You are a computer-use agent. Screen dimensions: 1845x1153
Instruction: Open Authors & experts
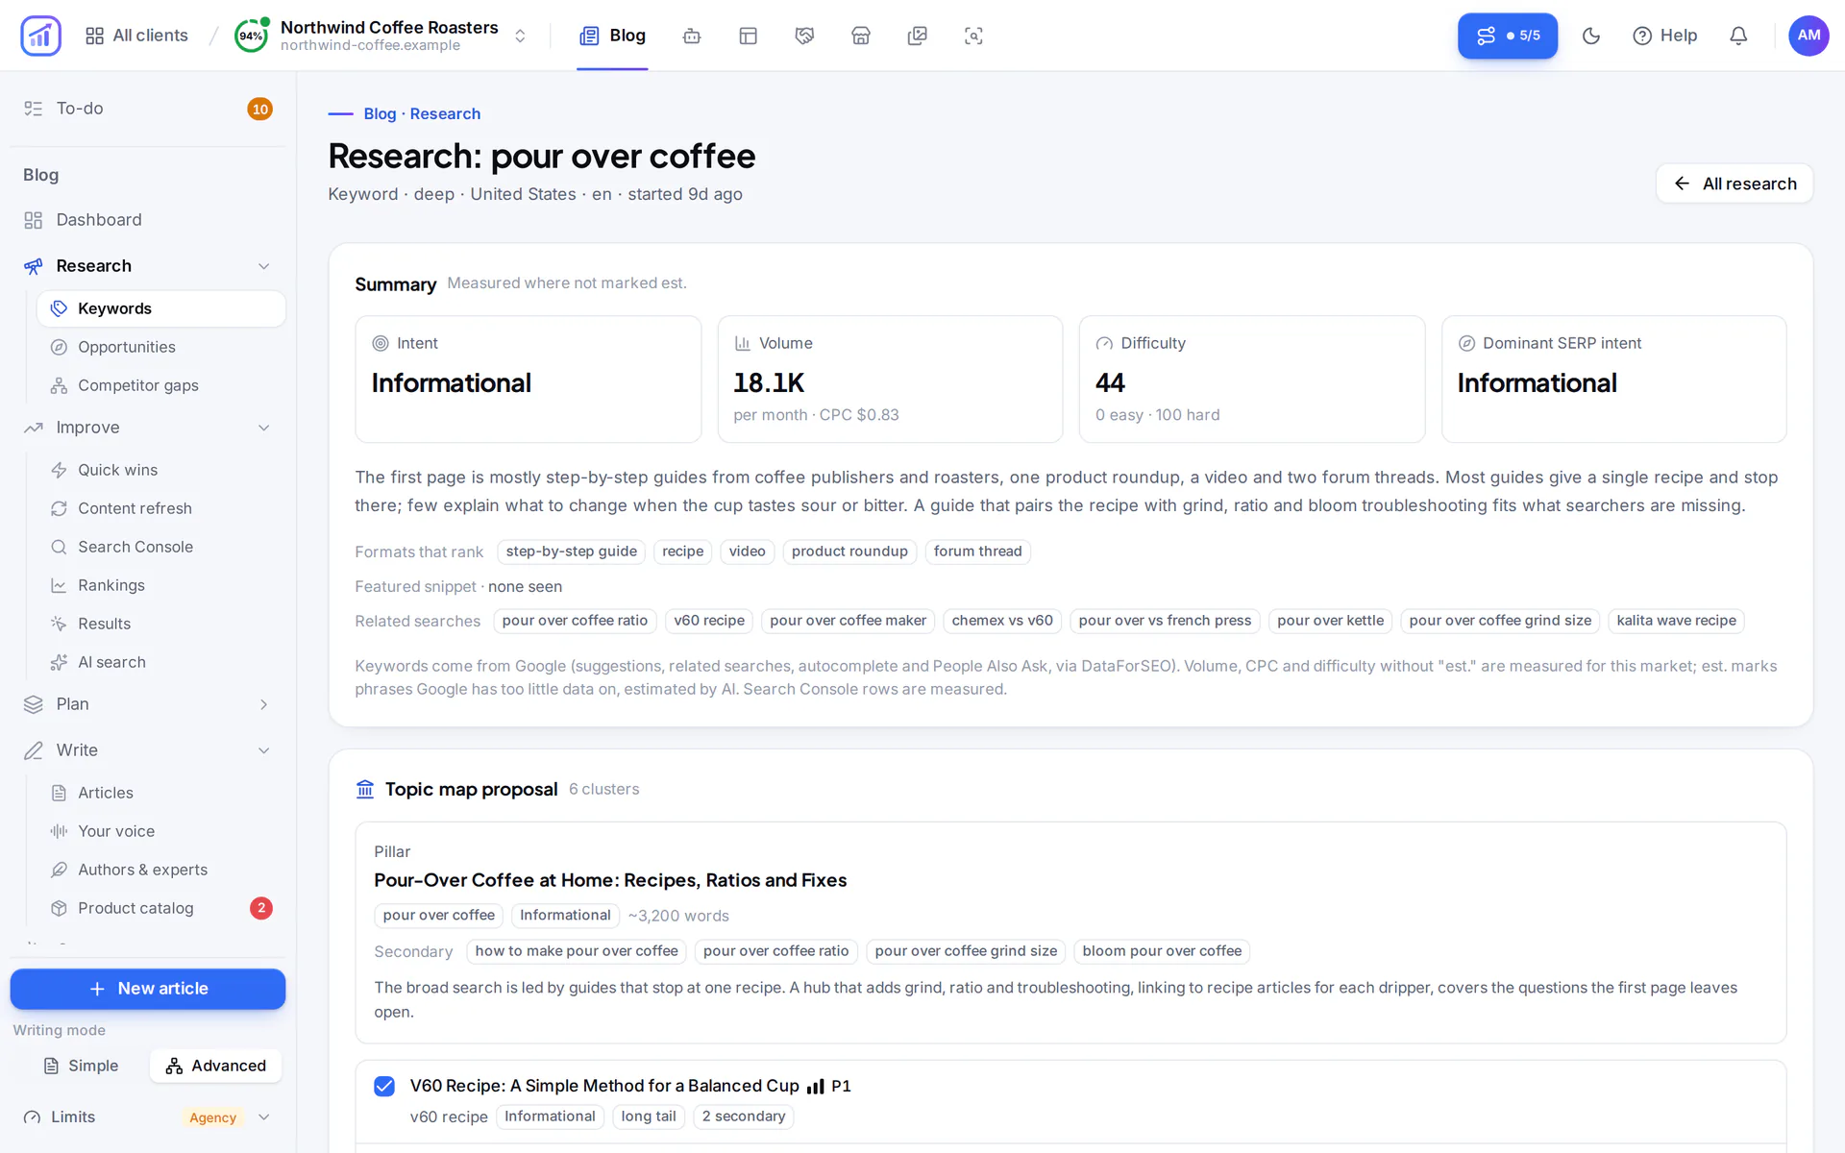161,870
